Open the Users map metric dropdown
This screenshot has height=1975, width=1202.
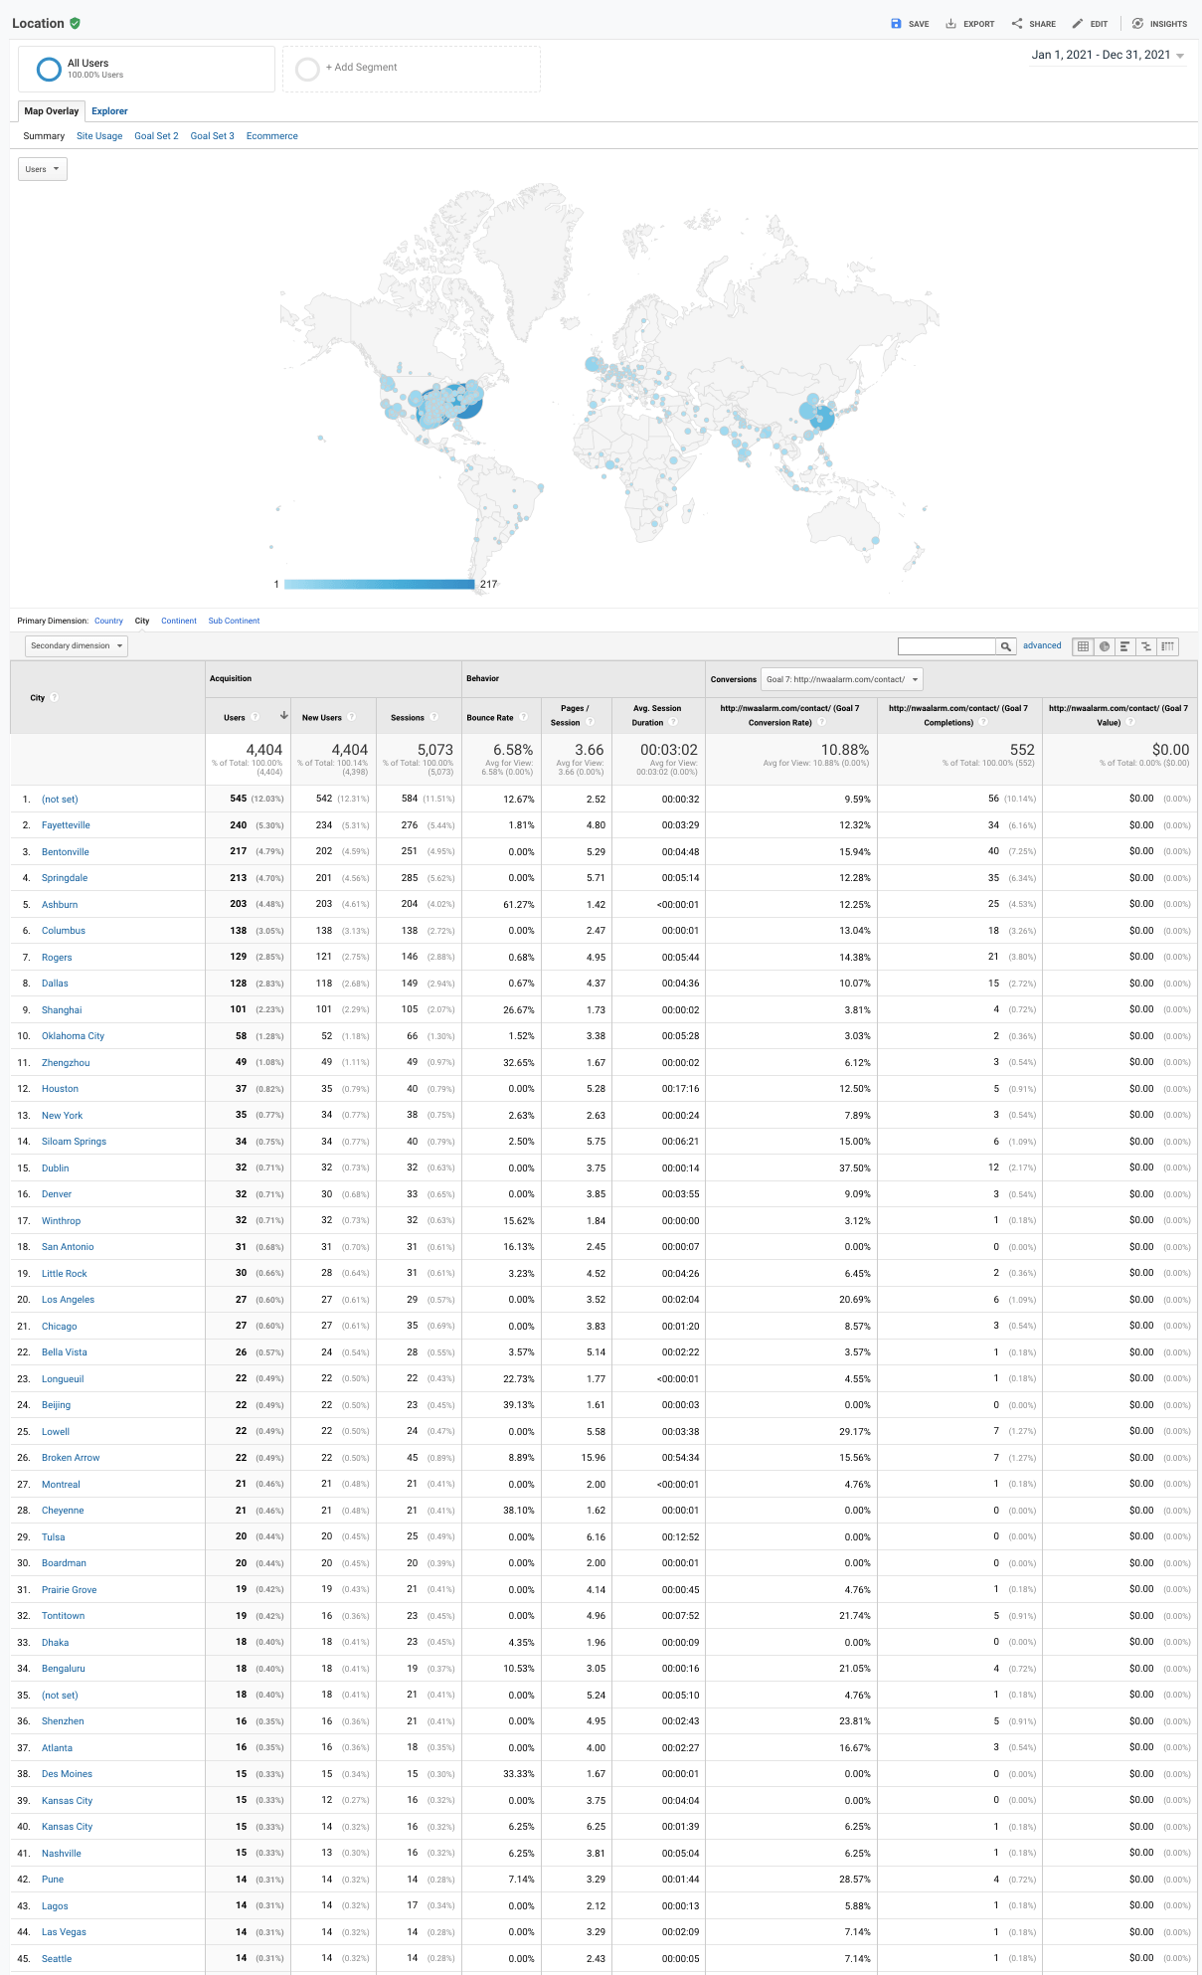pos(43,169)
